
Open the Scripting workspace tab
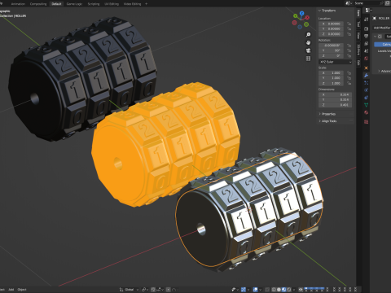pyautogui.click(x=94, y=4)
